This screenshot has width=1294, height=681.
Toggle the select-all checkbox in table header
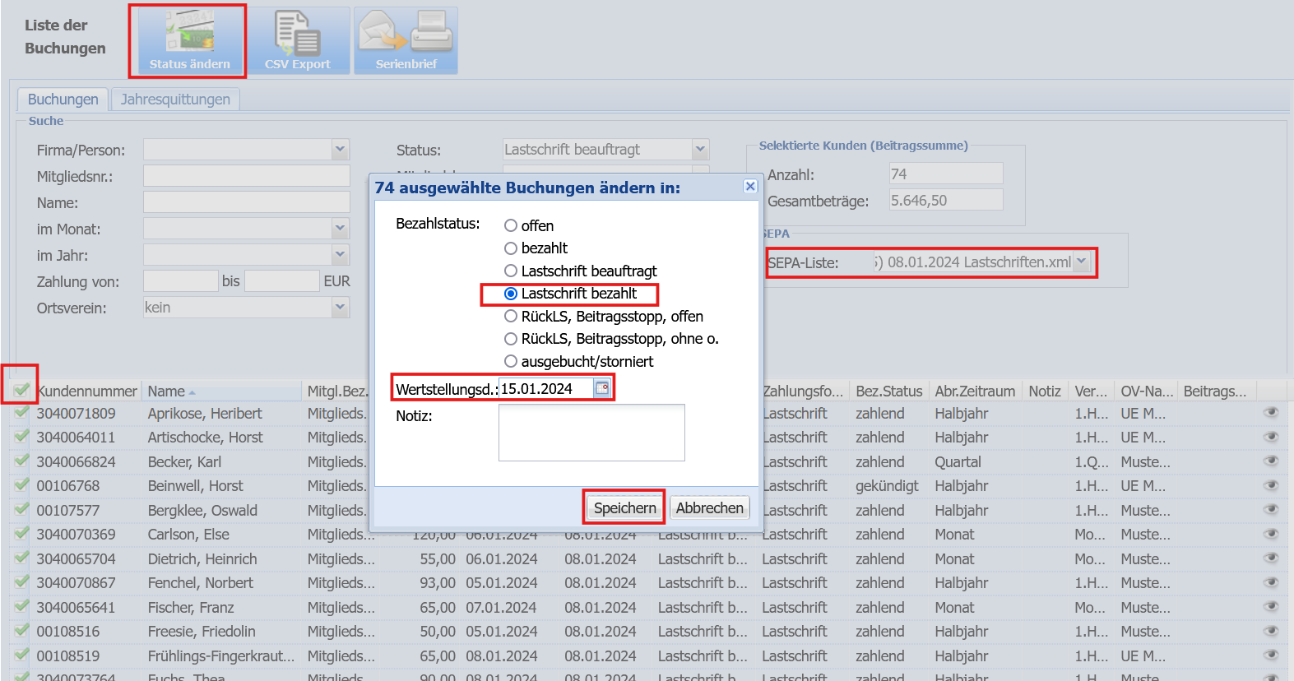pyautogui.click(x=21, y=390)
